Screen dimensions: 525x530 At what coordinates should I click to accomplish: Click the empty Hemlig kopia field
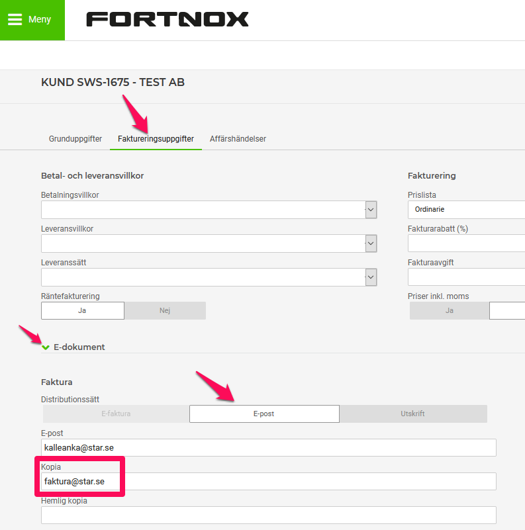coord(269,515)
